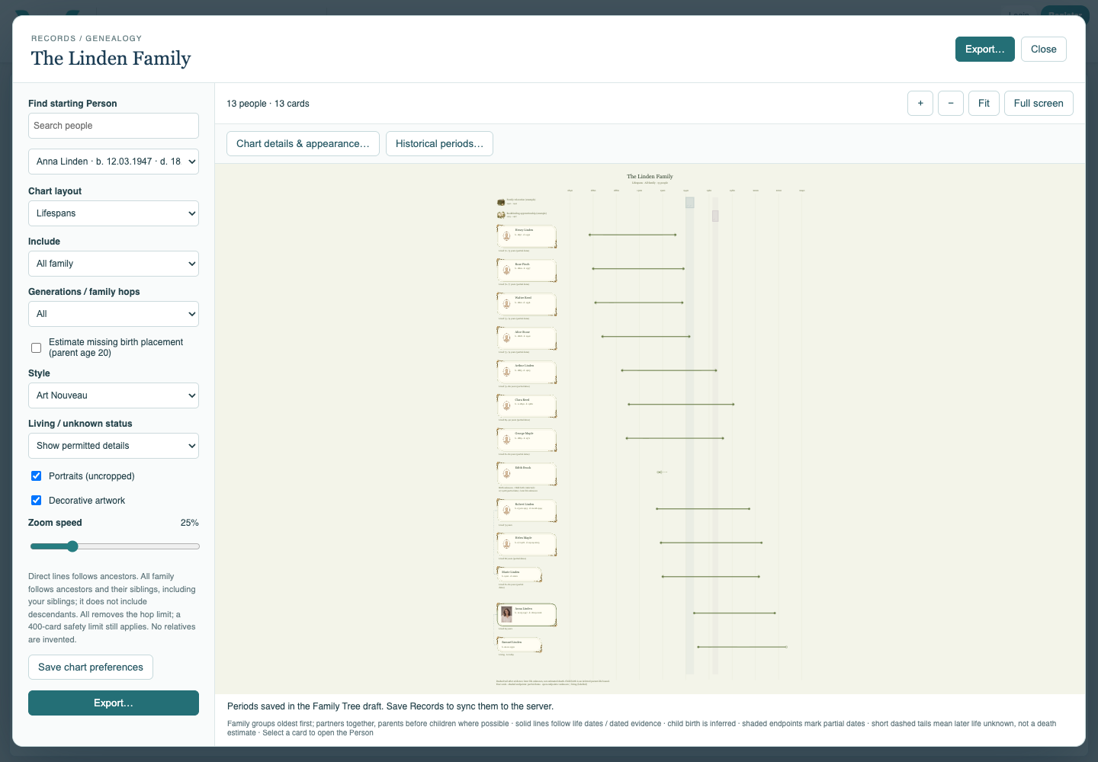
Task: Enable Estimate missing birth placement checkbox
Action: click(x=36, y=347)
